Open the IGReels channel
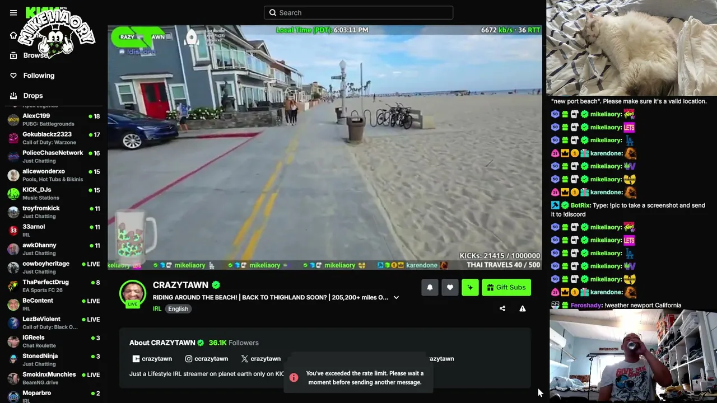717x403 pixels. click(54, 341)
